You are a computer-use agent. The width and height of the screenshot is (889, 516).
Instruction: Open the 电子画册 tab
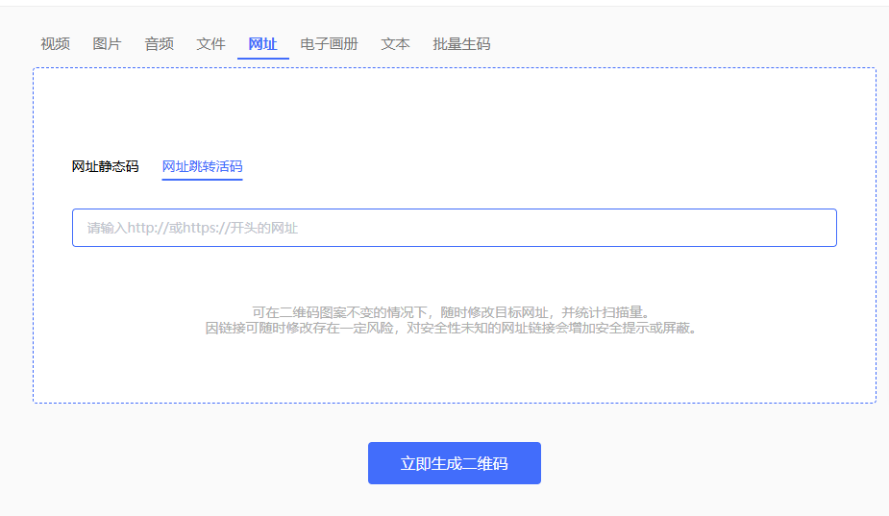point(330,43)
